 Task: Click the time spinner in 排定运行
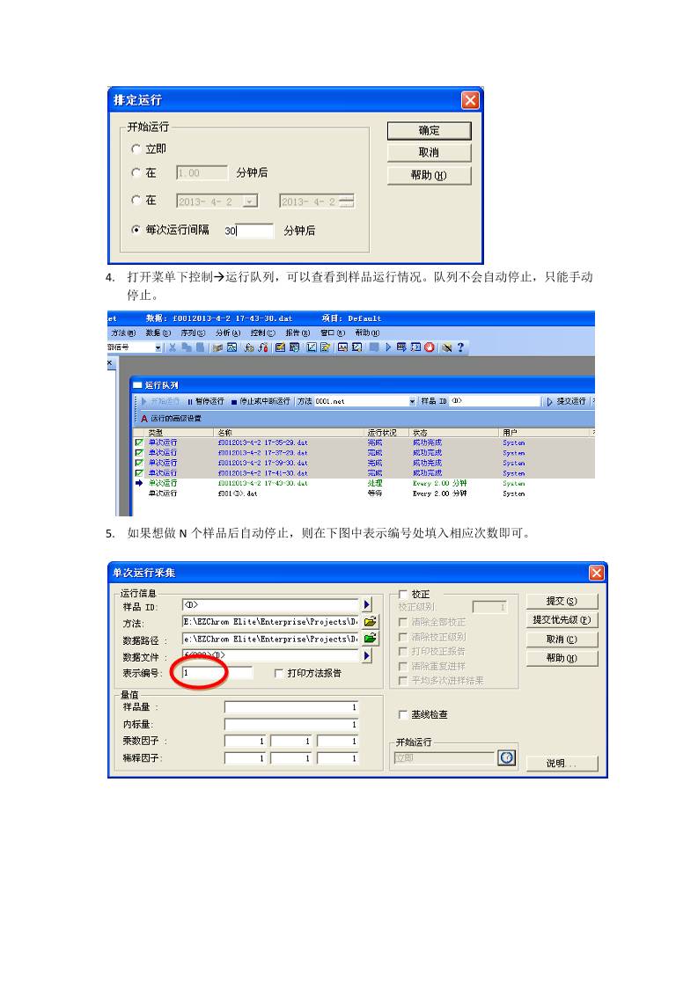coord(349,201)
